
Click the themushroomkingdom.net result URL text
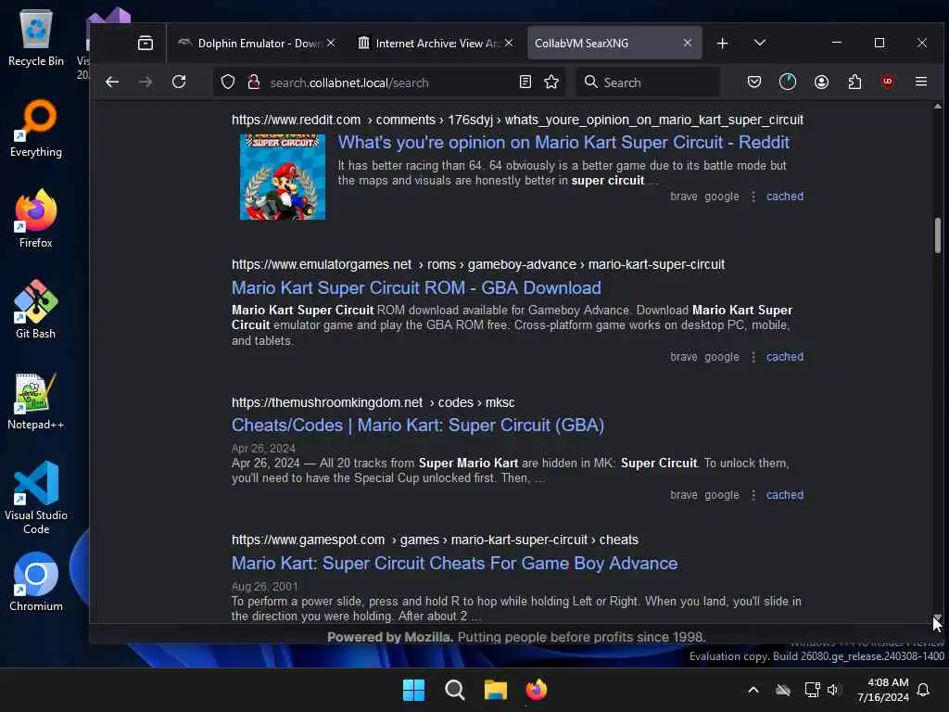(373, 402)
